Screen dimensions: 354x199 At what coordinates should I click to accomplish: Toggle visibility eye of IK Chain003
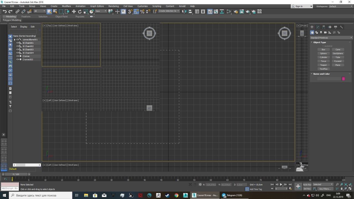coord(18,49)
